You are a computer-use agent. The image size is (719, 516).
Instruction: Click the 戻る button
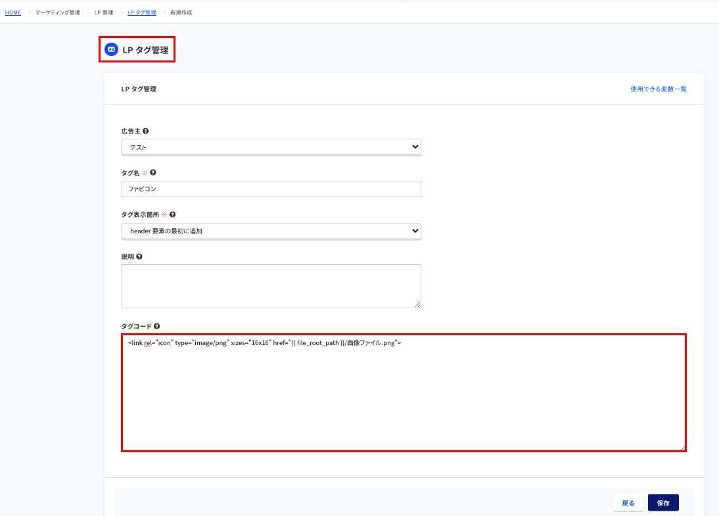coord(628,503)
